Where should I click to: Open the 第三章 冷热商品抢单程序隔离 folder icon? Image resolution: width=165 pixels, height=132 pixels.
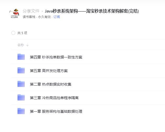pyautogui.click(x=21, y=98)
